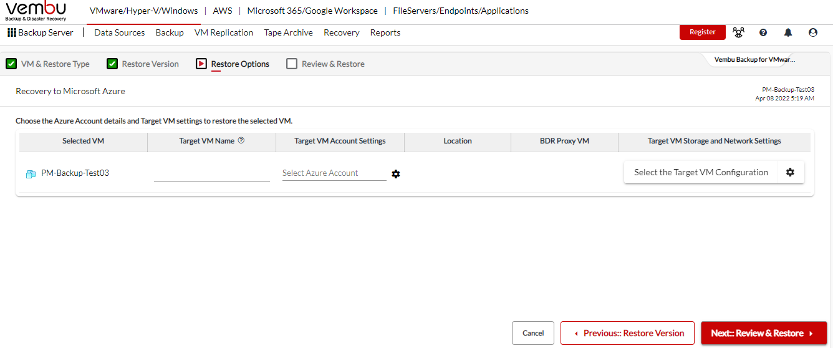Click the Apr 08 2022 5:19 AM timestamp

point(784,98)
